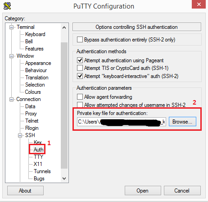Image resolution: width=208 pixels, height=202 pixels.
Task: Select the Rlogin category
Action: 32,128
